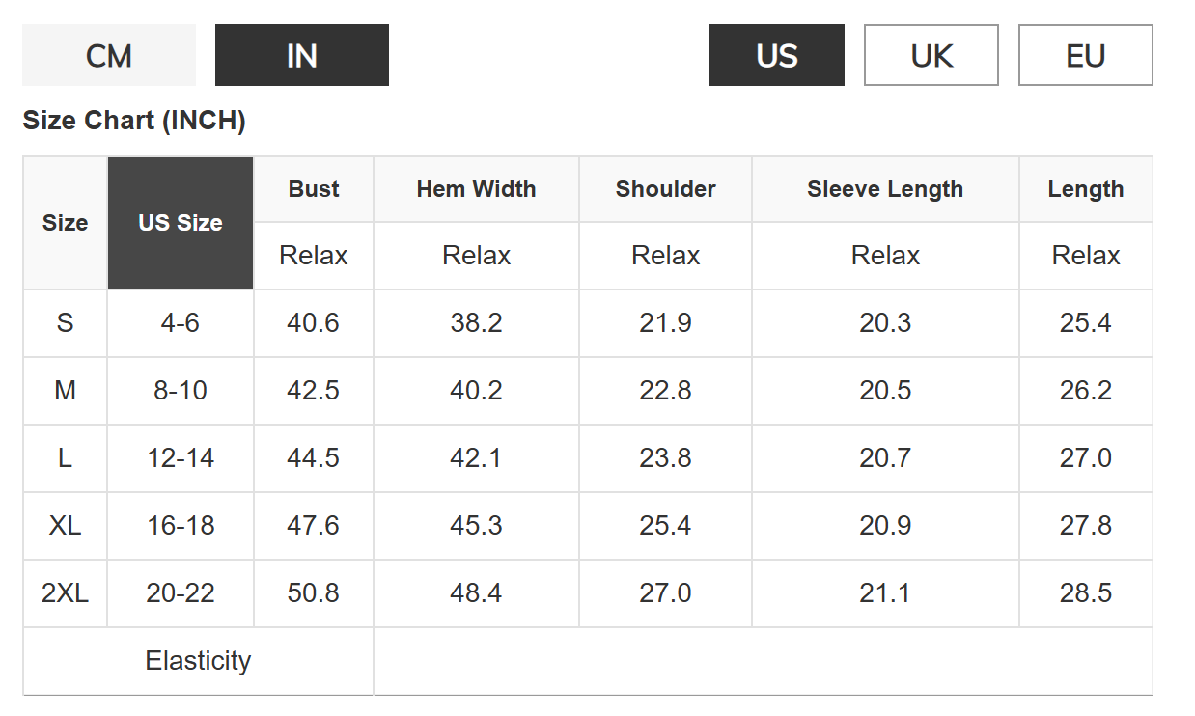Click the Length column header
Screen dimensions: 1195x716
(x=1086, y=189)
